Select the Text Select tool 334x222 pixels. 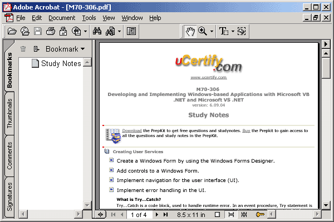point(224,31)
